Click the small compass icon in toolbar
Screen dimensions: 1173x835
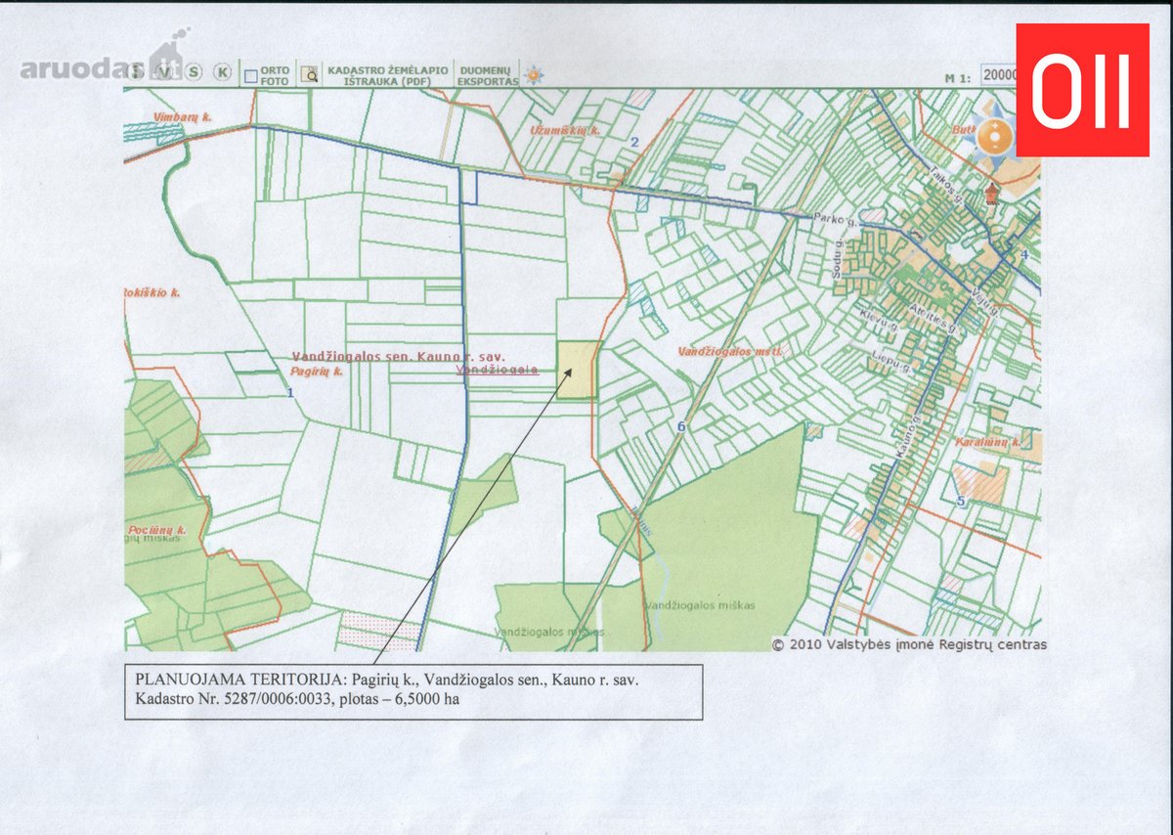click(533, 74)
